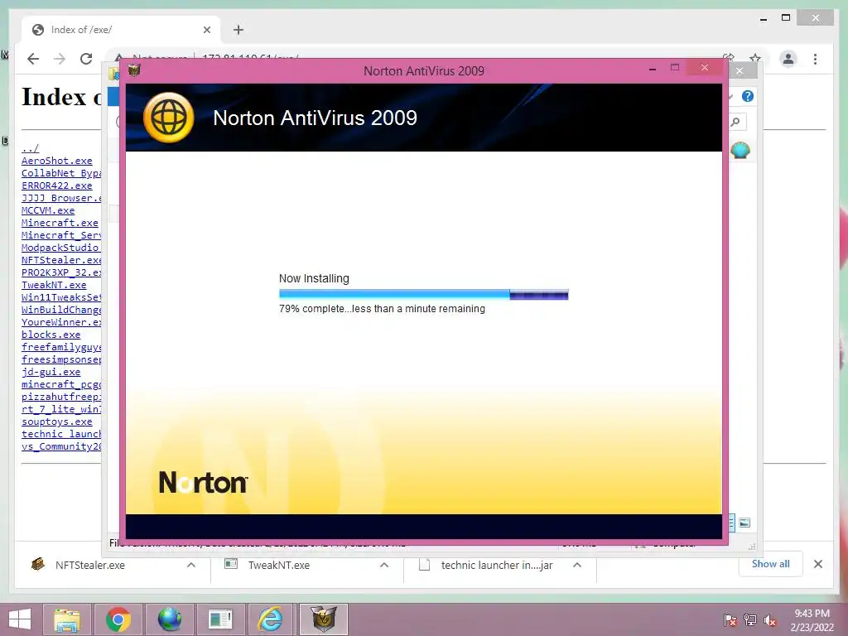Download NFTStealer.exe link in listing
This screenshot has height=636, width=848.
tap(61, 260)
